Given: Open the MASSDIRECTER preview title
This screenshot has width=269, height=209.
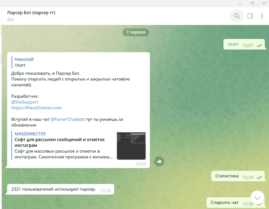Looking at the screenshot, I should pyautogui.click(x=30, y=134).
